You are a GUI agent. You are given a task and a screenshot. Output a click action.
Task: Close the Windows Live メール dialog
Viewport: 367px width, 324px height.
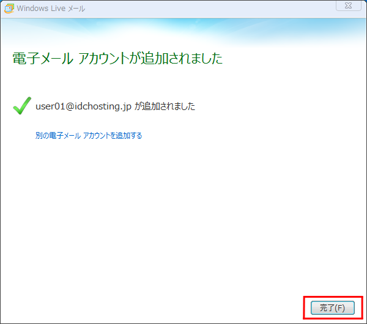(348, 6)
